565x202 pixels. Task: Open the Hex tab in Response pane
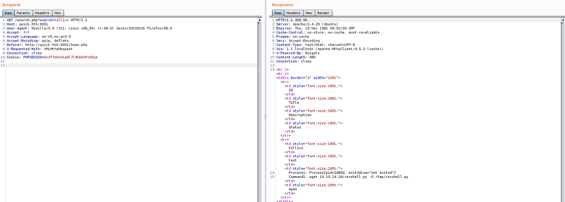point(309,13)
